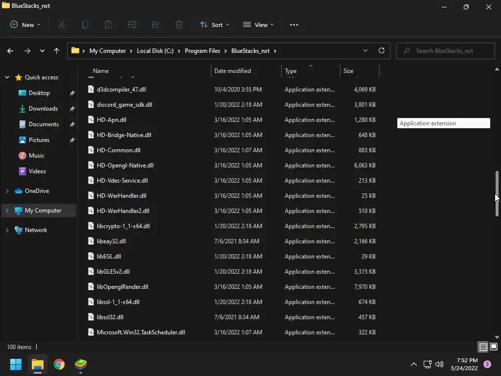Open the Sort options dropdown

[214, 24]
